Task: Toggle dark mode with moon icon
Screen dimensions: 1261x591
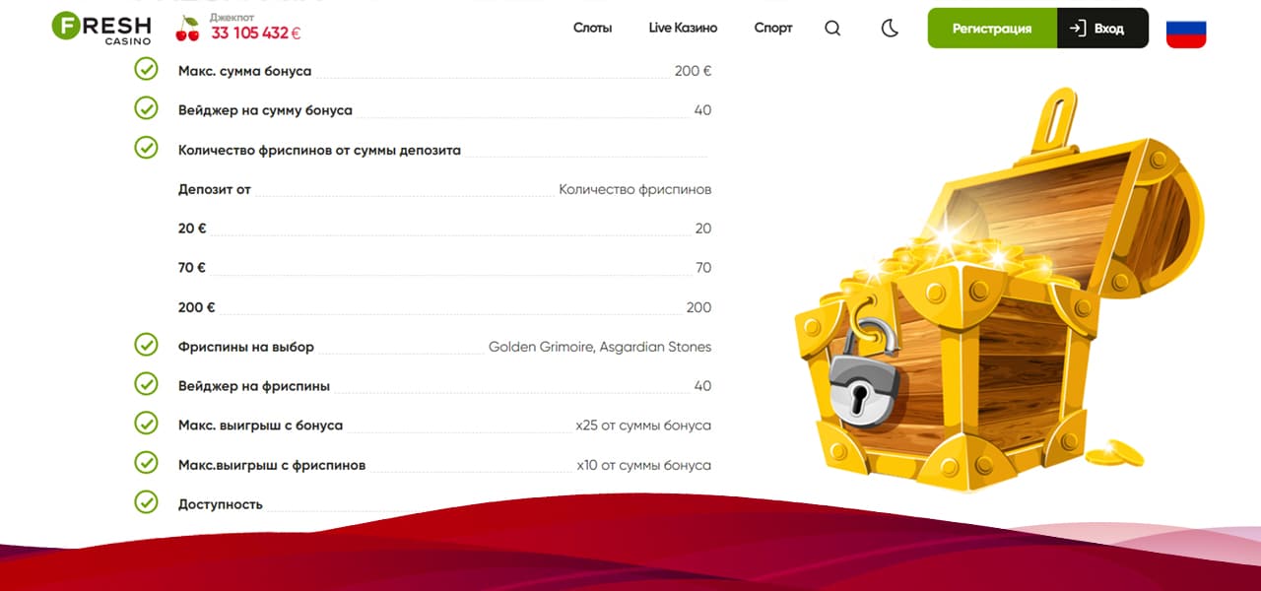Action: pos(890,29)
